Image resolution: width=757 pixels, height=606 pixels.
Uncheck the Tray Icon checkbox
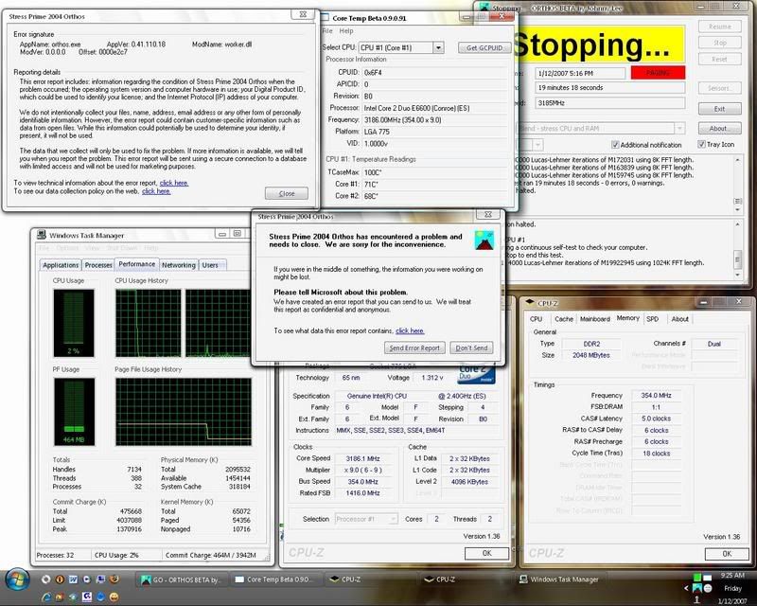click(702, 144)
